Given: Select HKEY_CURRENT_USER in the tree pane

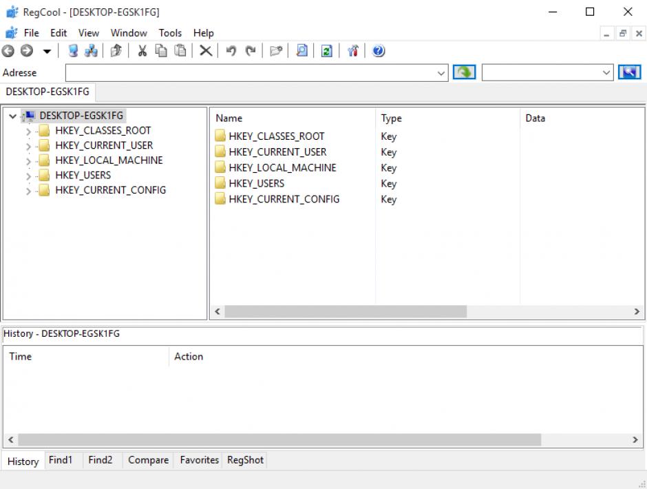Looking at the screenshot, I should click(104, 145).
